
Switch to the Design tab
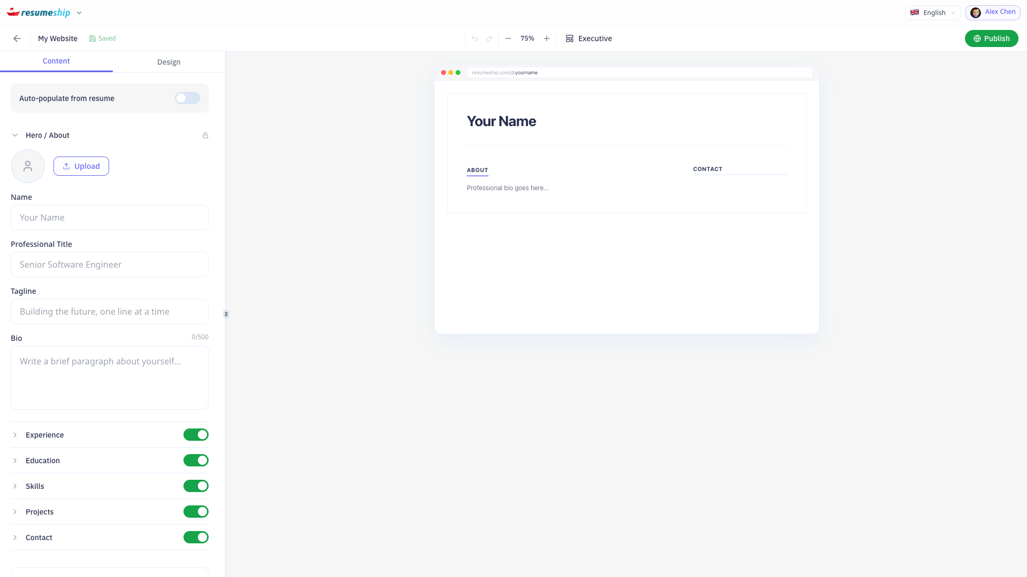[168, 62]
